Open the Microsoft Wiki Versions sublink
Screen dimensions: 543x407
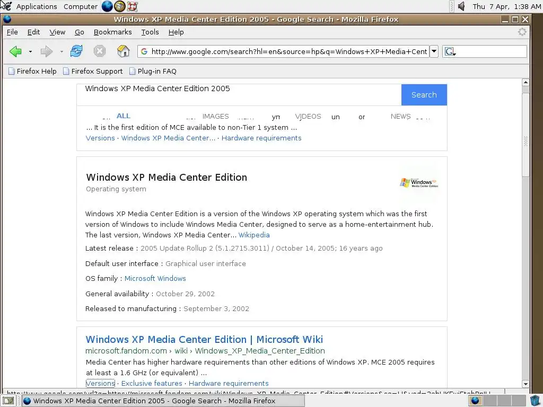100,384
